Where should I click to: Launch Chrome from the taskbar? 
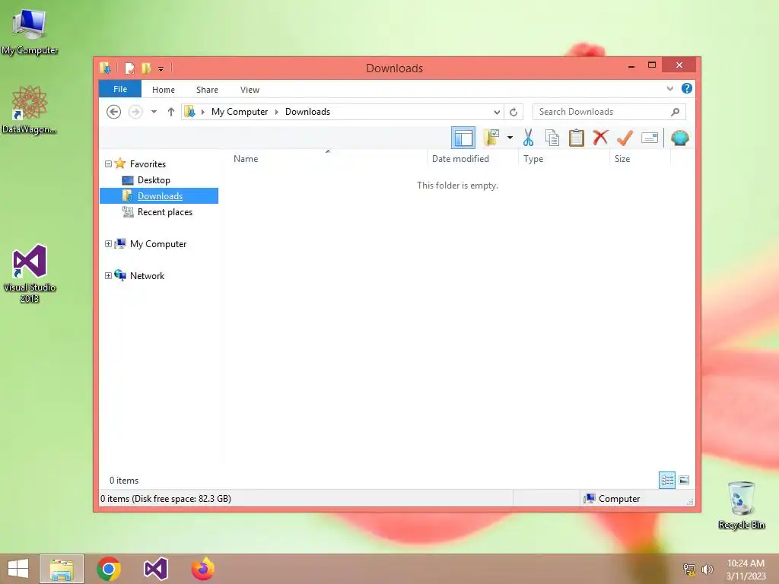(109, 569)
